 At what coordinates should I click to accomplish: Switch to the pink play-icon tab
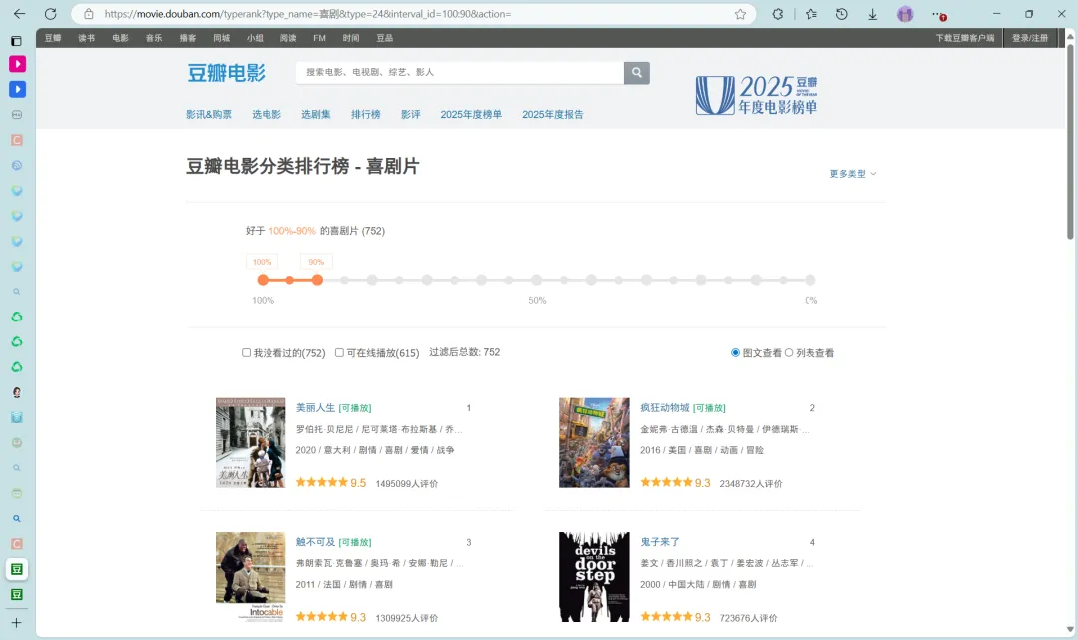tap(17, 64)
